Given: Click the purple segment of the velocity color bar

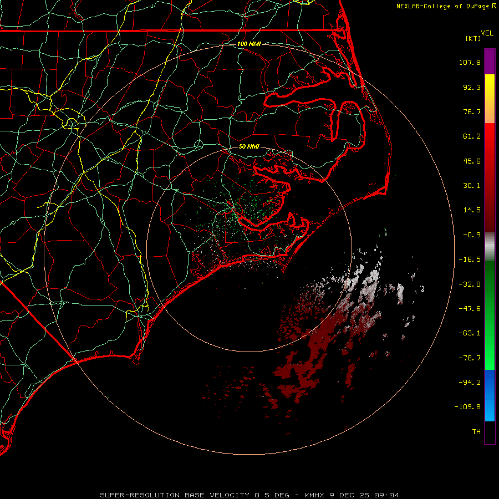Looking at the screenshot, I should pyautogui.click(x=490, y=62).
